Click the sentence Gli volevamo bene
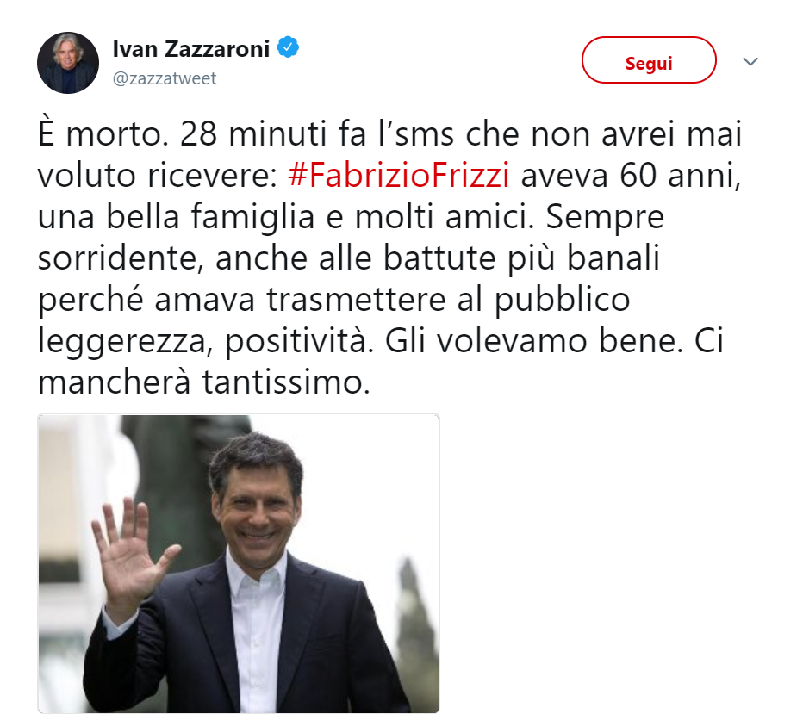The image size is (803, 714). (533, 341)
